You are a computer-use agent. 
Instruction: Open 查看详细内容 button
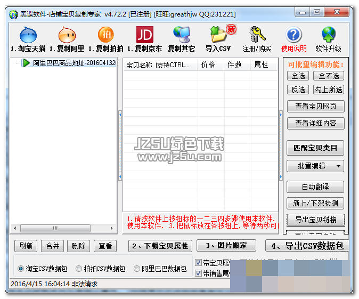click(316, 124)
